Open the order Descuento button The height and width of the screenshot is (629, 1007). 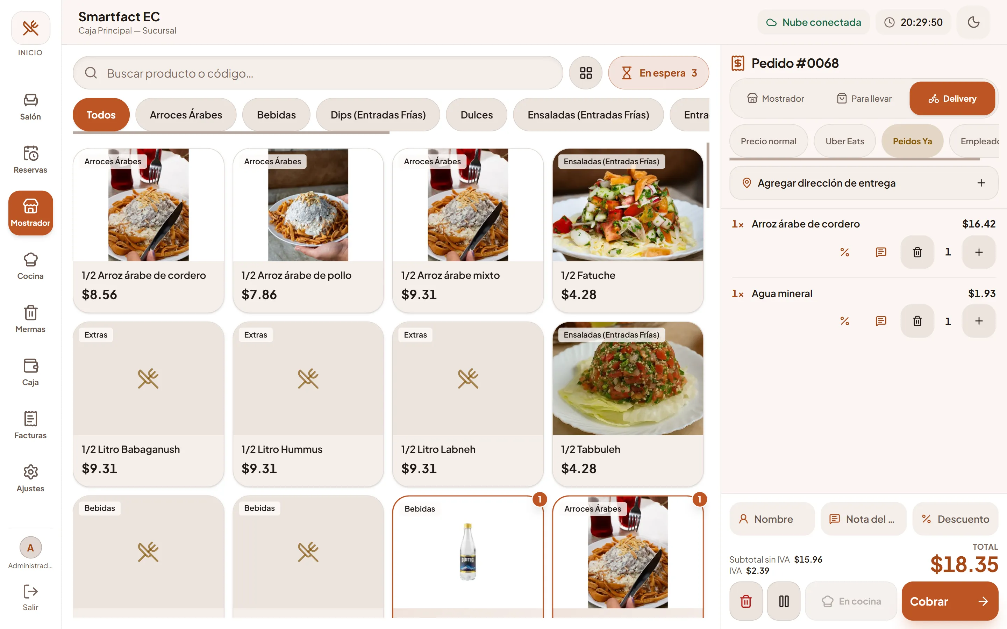tap(955, 519)
